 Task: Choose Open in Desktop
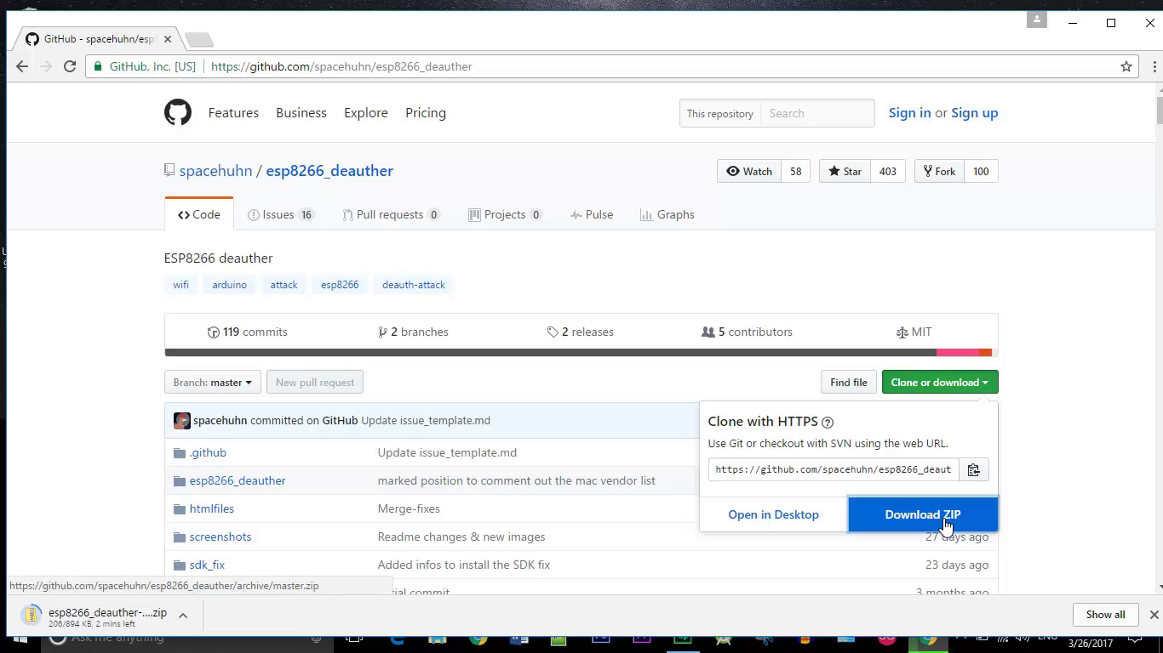[773, 514]
